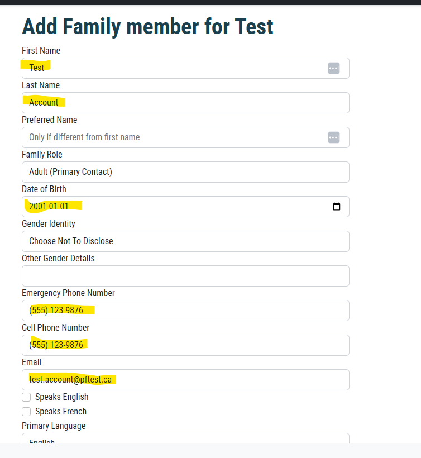Enable the Speaks English checkbox
The height and width of the screenshot is (458, 421).
point(26,397)
